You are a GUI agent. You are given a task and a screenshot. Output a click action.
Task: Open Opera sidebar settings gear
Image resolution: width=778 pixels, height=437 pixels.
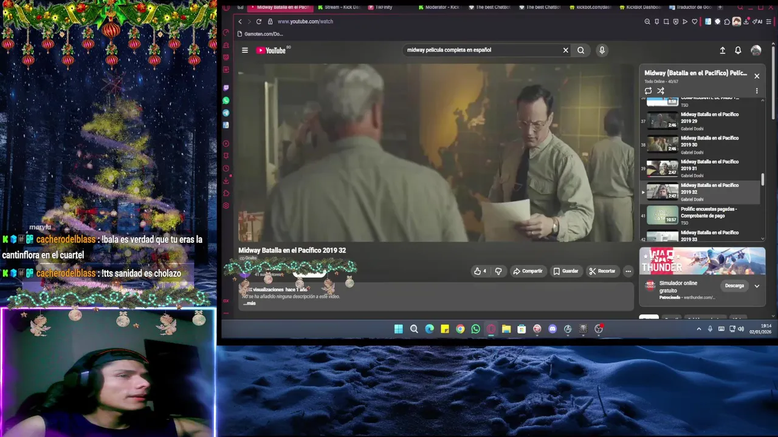pos(226,206)
